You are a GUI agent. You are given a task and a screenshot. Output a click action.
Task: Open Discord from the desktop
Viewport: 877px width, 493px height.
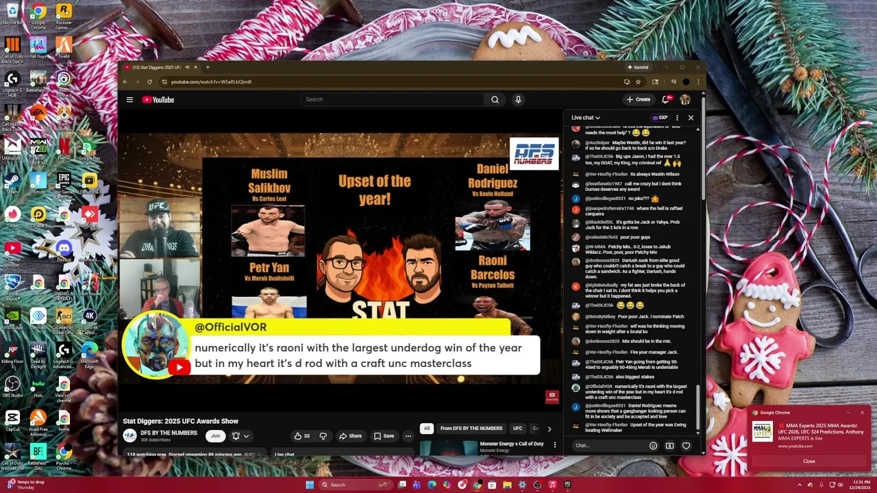pos(64,251)
